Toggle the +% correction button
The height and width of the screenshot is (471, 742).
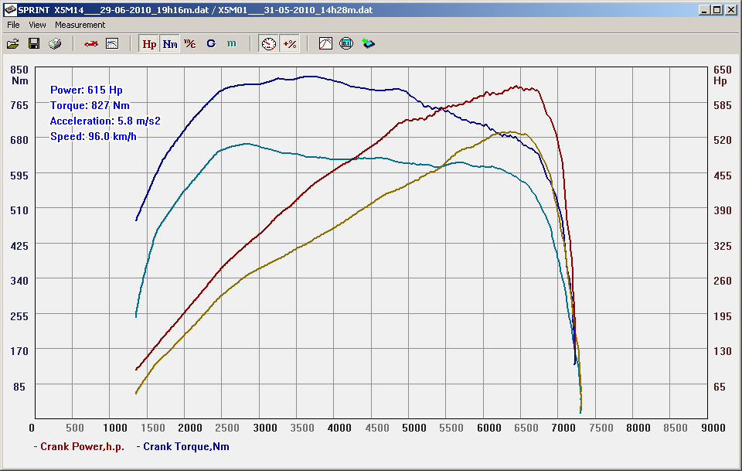pyautogui.click(x=290, y=44)
